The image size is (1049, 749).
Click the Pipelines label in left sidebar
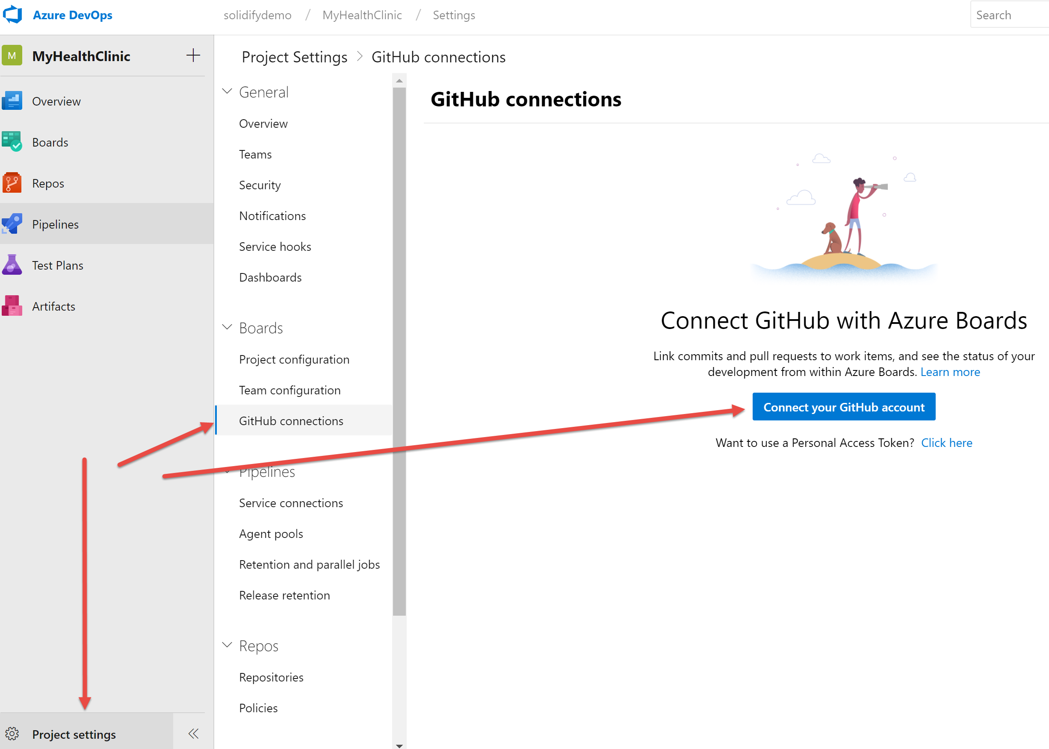click(56, 225)
